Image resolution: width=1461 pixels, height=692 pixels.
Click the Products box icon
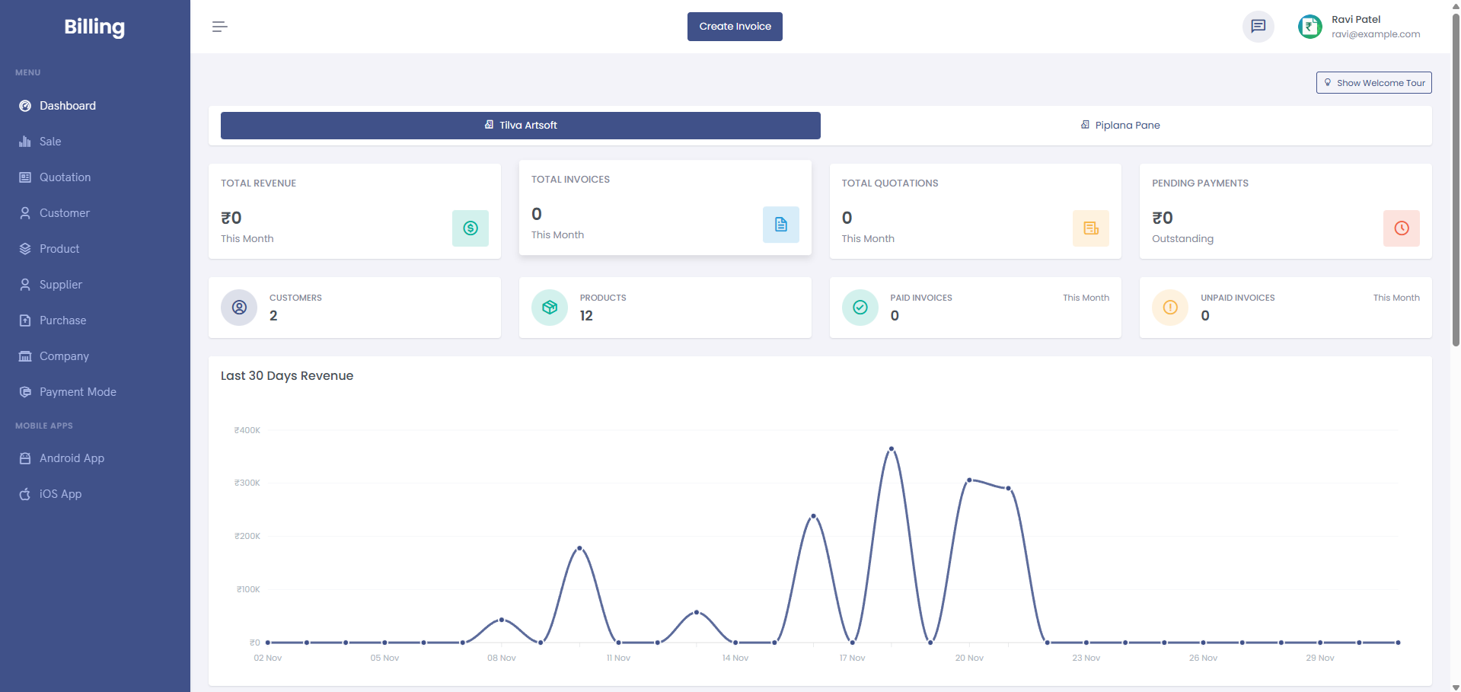point(549,308)
